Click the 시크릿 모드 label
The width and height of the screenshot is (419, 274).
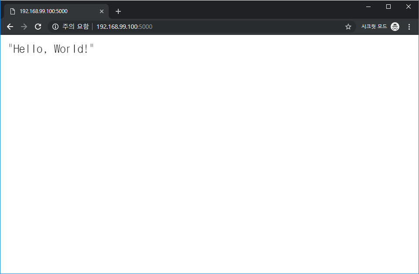374,27
